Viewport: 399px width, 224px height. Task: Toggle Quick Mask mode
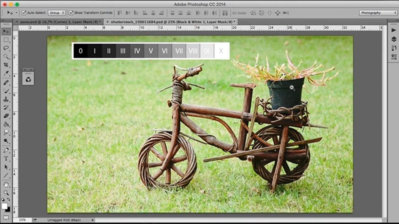click(6, 217)
